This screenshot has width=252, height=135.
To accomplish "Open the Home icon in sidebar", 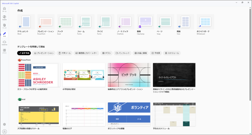I will coord(4,9).
